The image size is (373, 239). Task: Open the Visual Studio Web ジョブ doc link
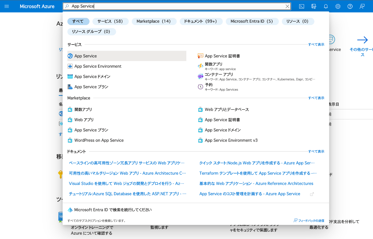click(x=127, y=184)
